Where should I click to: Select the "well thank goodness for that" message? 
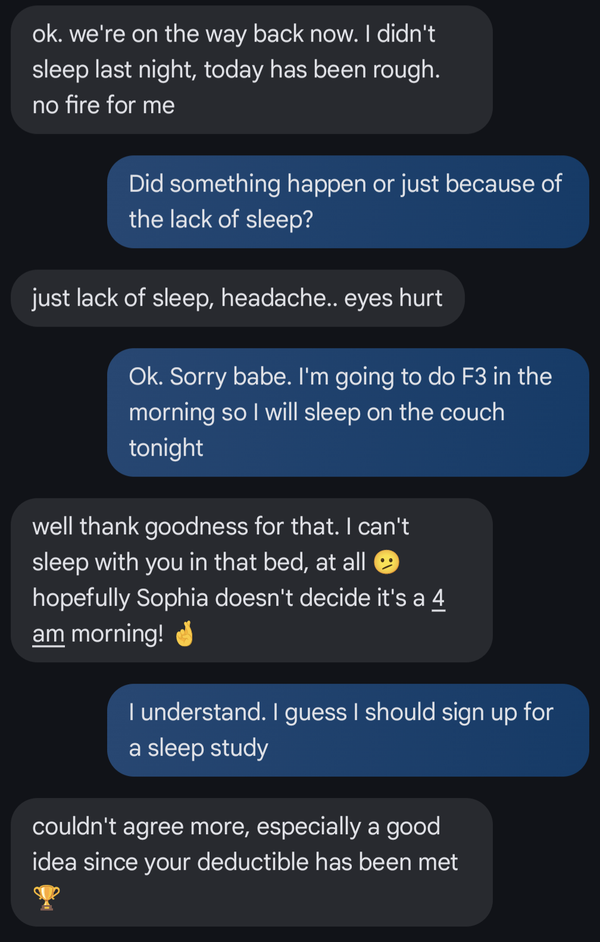pos(251,580)
